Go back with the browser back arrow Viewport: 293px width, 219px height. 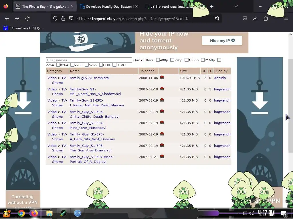click(7, 19)
